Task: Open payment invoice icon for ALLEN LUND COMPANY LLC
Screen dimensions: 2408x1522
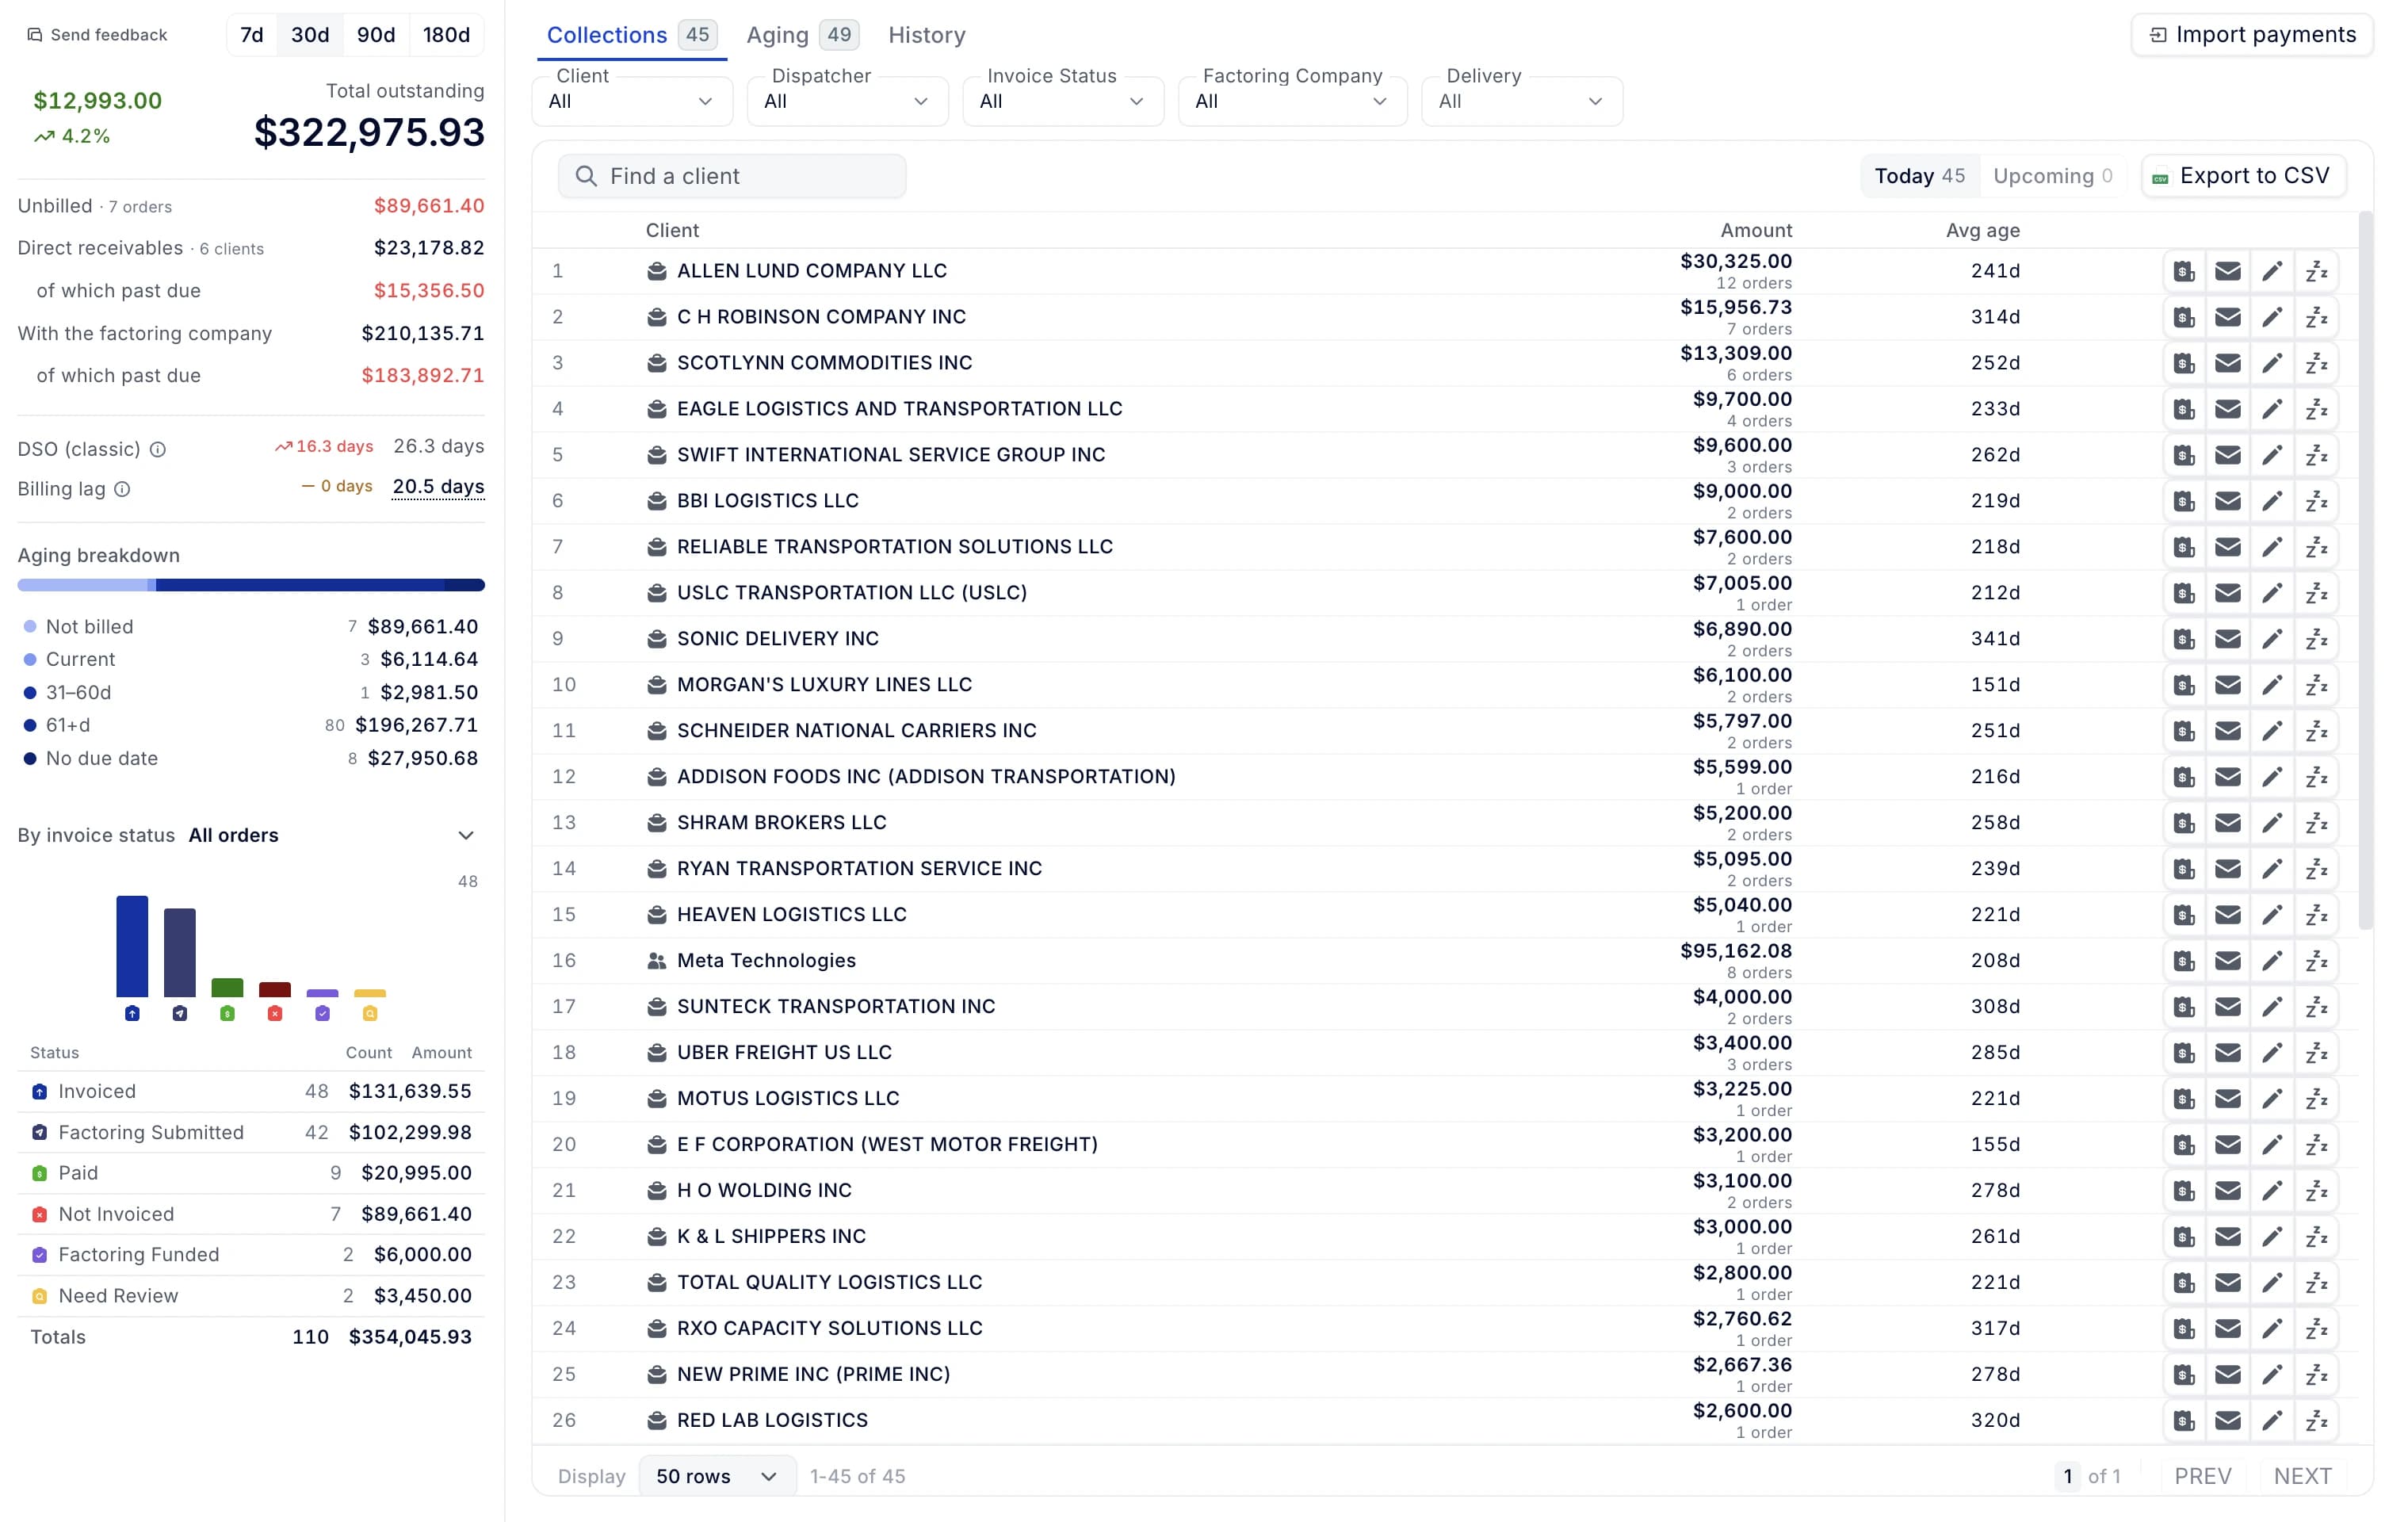Action: [x=2184, y=271]
